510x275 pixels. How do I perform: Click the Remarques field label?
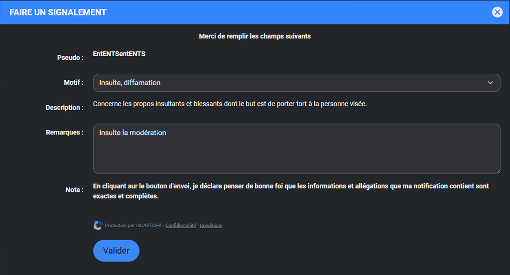click(64, 133)
